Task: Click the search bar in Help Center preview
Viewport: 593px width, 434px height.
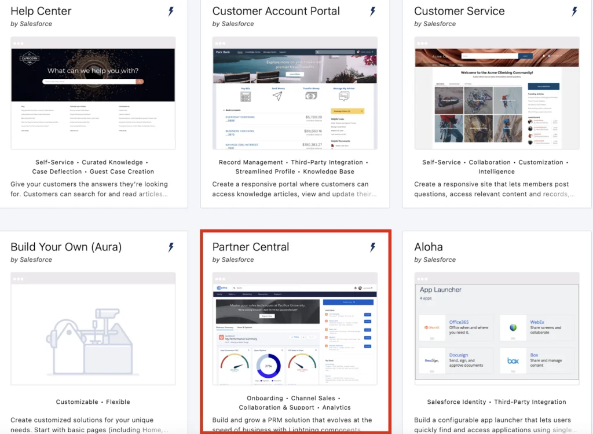Action: 93,81
